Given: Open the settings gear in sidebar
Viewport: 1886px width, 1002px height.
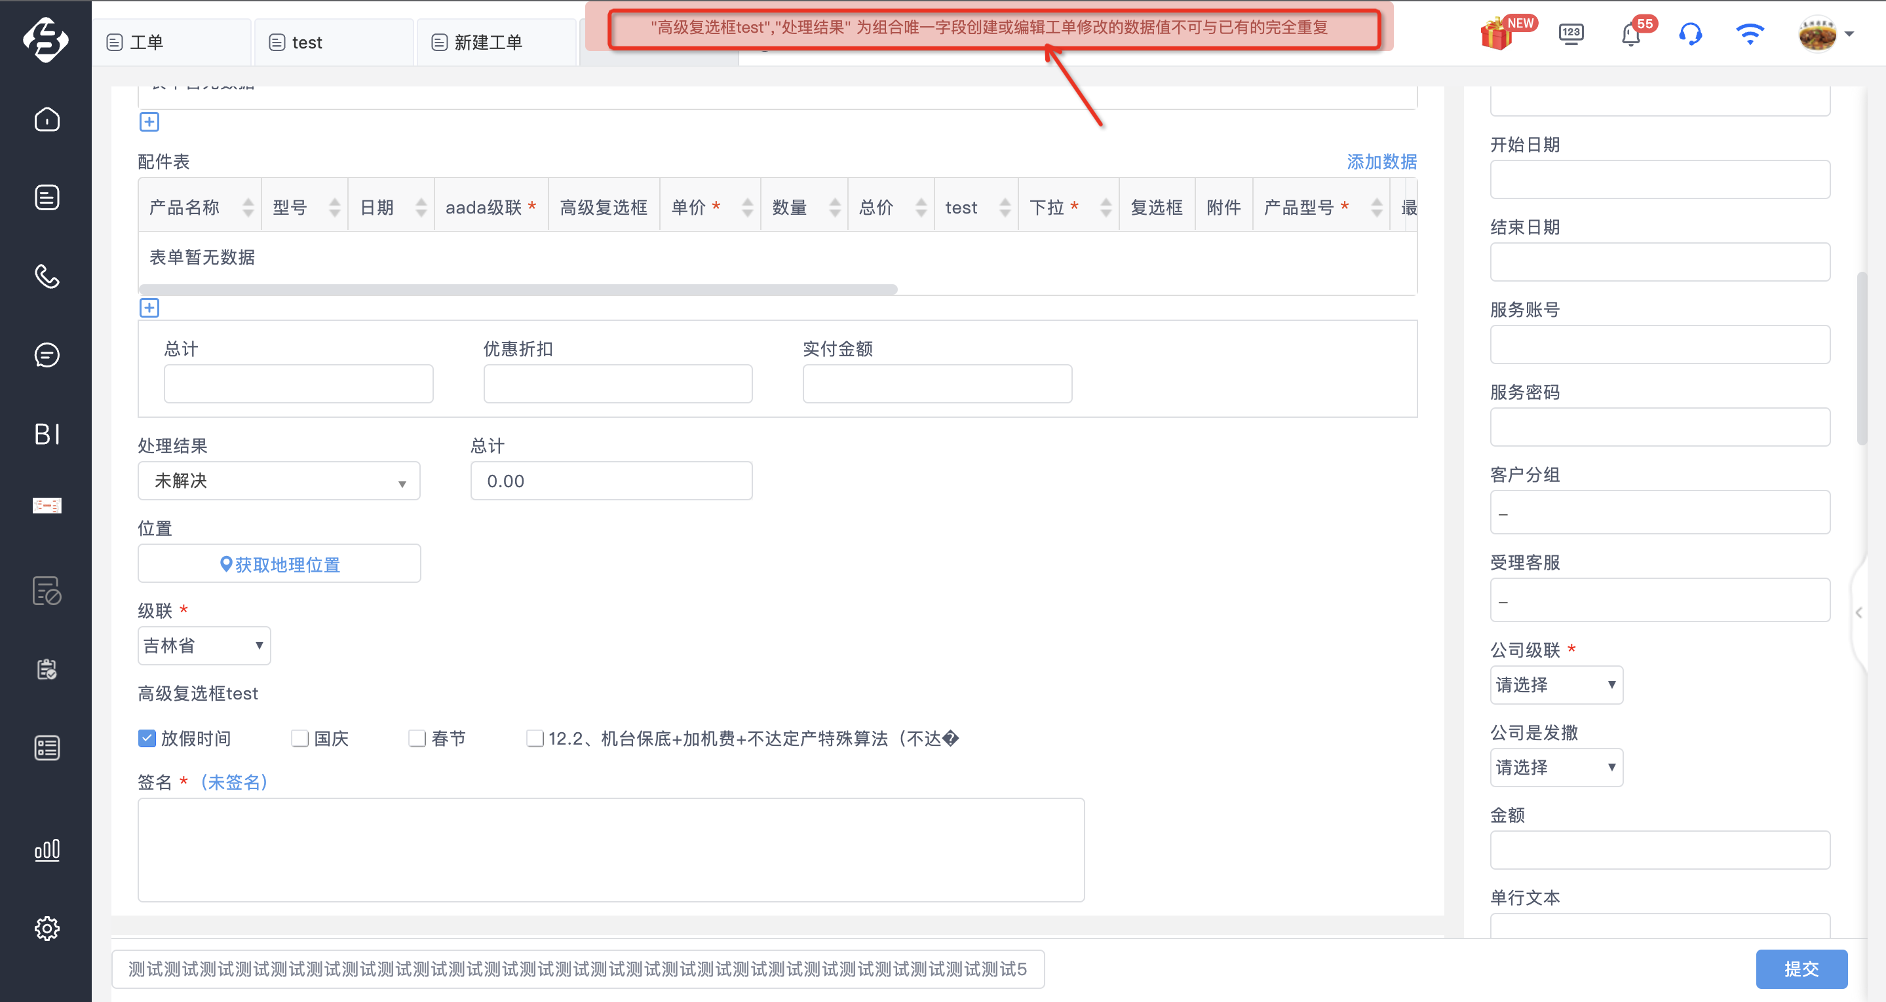Looking at the screenshot, I should (47, 928).
